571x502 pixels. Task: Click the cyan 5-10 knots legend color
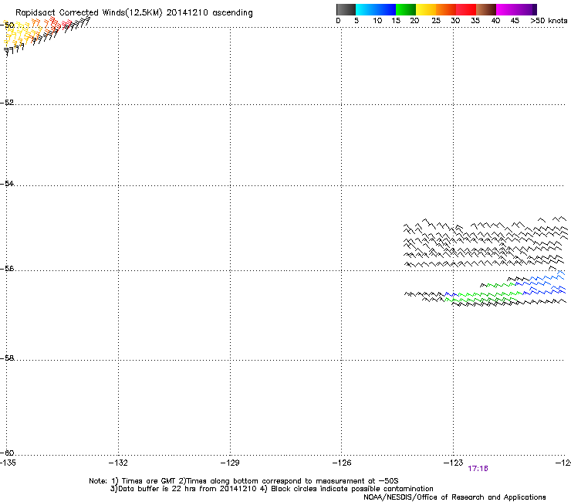point(366,9)
